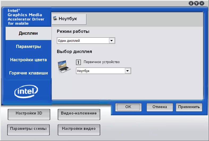
Task: Click the Режим работы heading
Action: pos(73,32)
